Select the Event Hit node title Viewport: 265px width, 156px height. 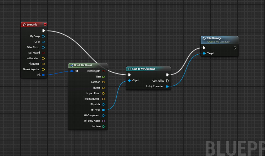point(32,25)
